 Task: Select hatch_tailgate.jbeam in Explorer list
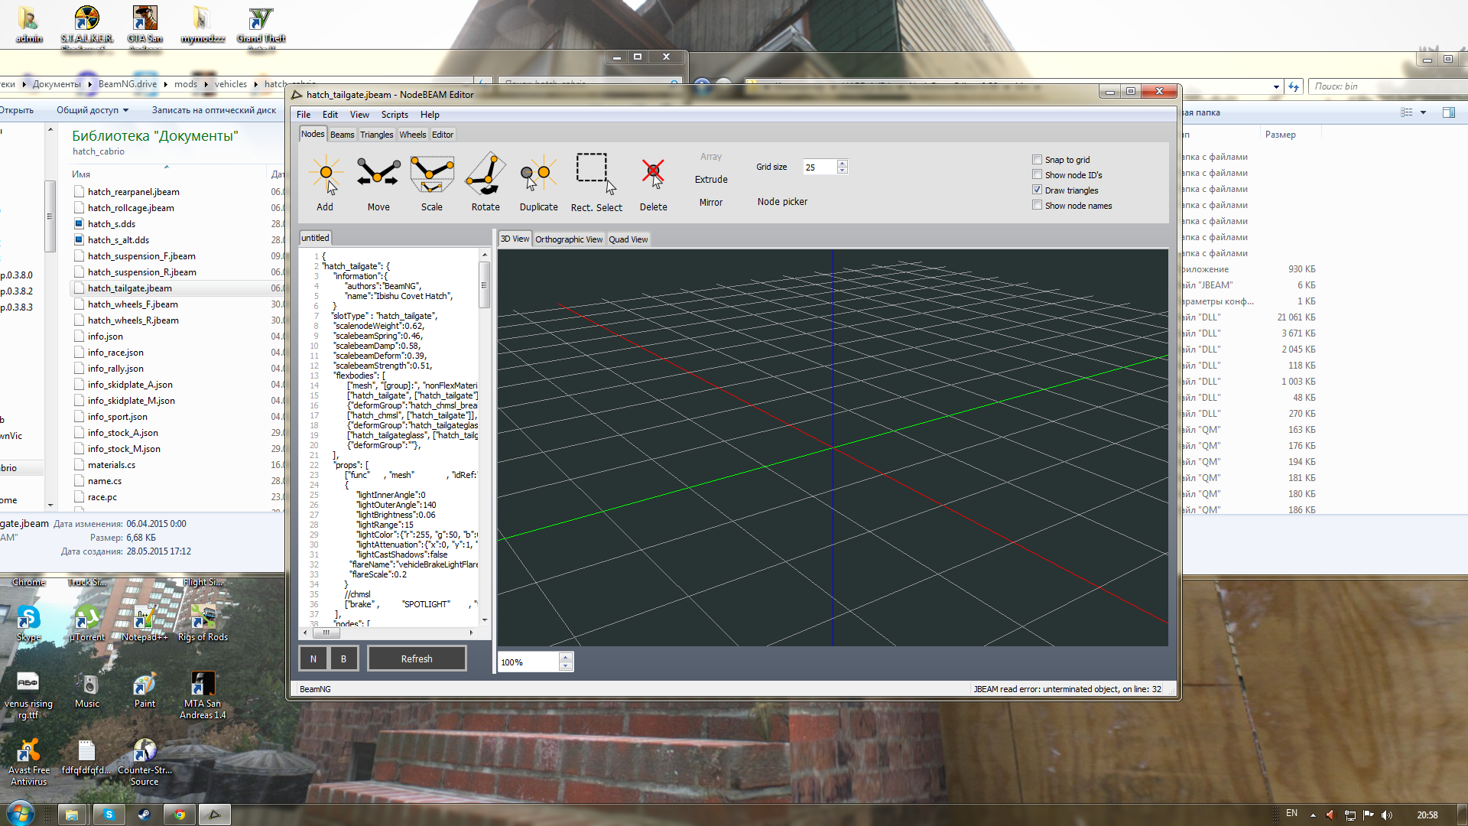[x=129, y=288]
